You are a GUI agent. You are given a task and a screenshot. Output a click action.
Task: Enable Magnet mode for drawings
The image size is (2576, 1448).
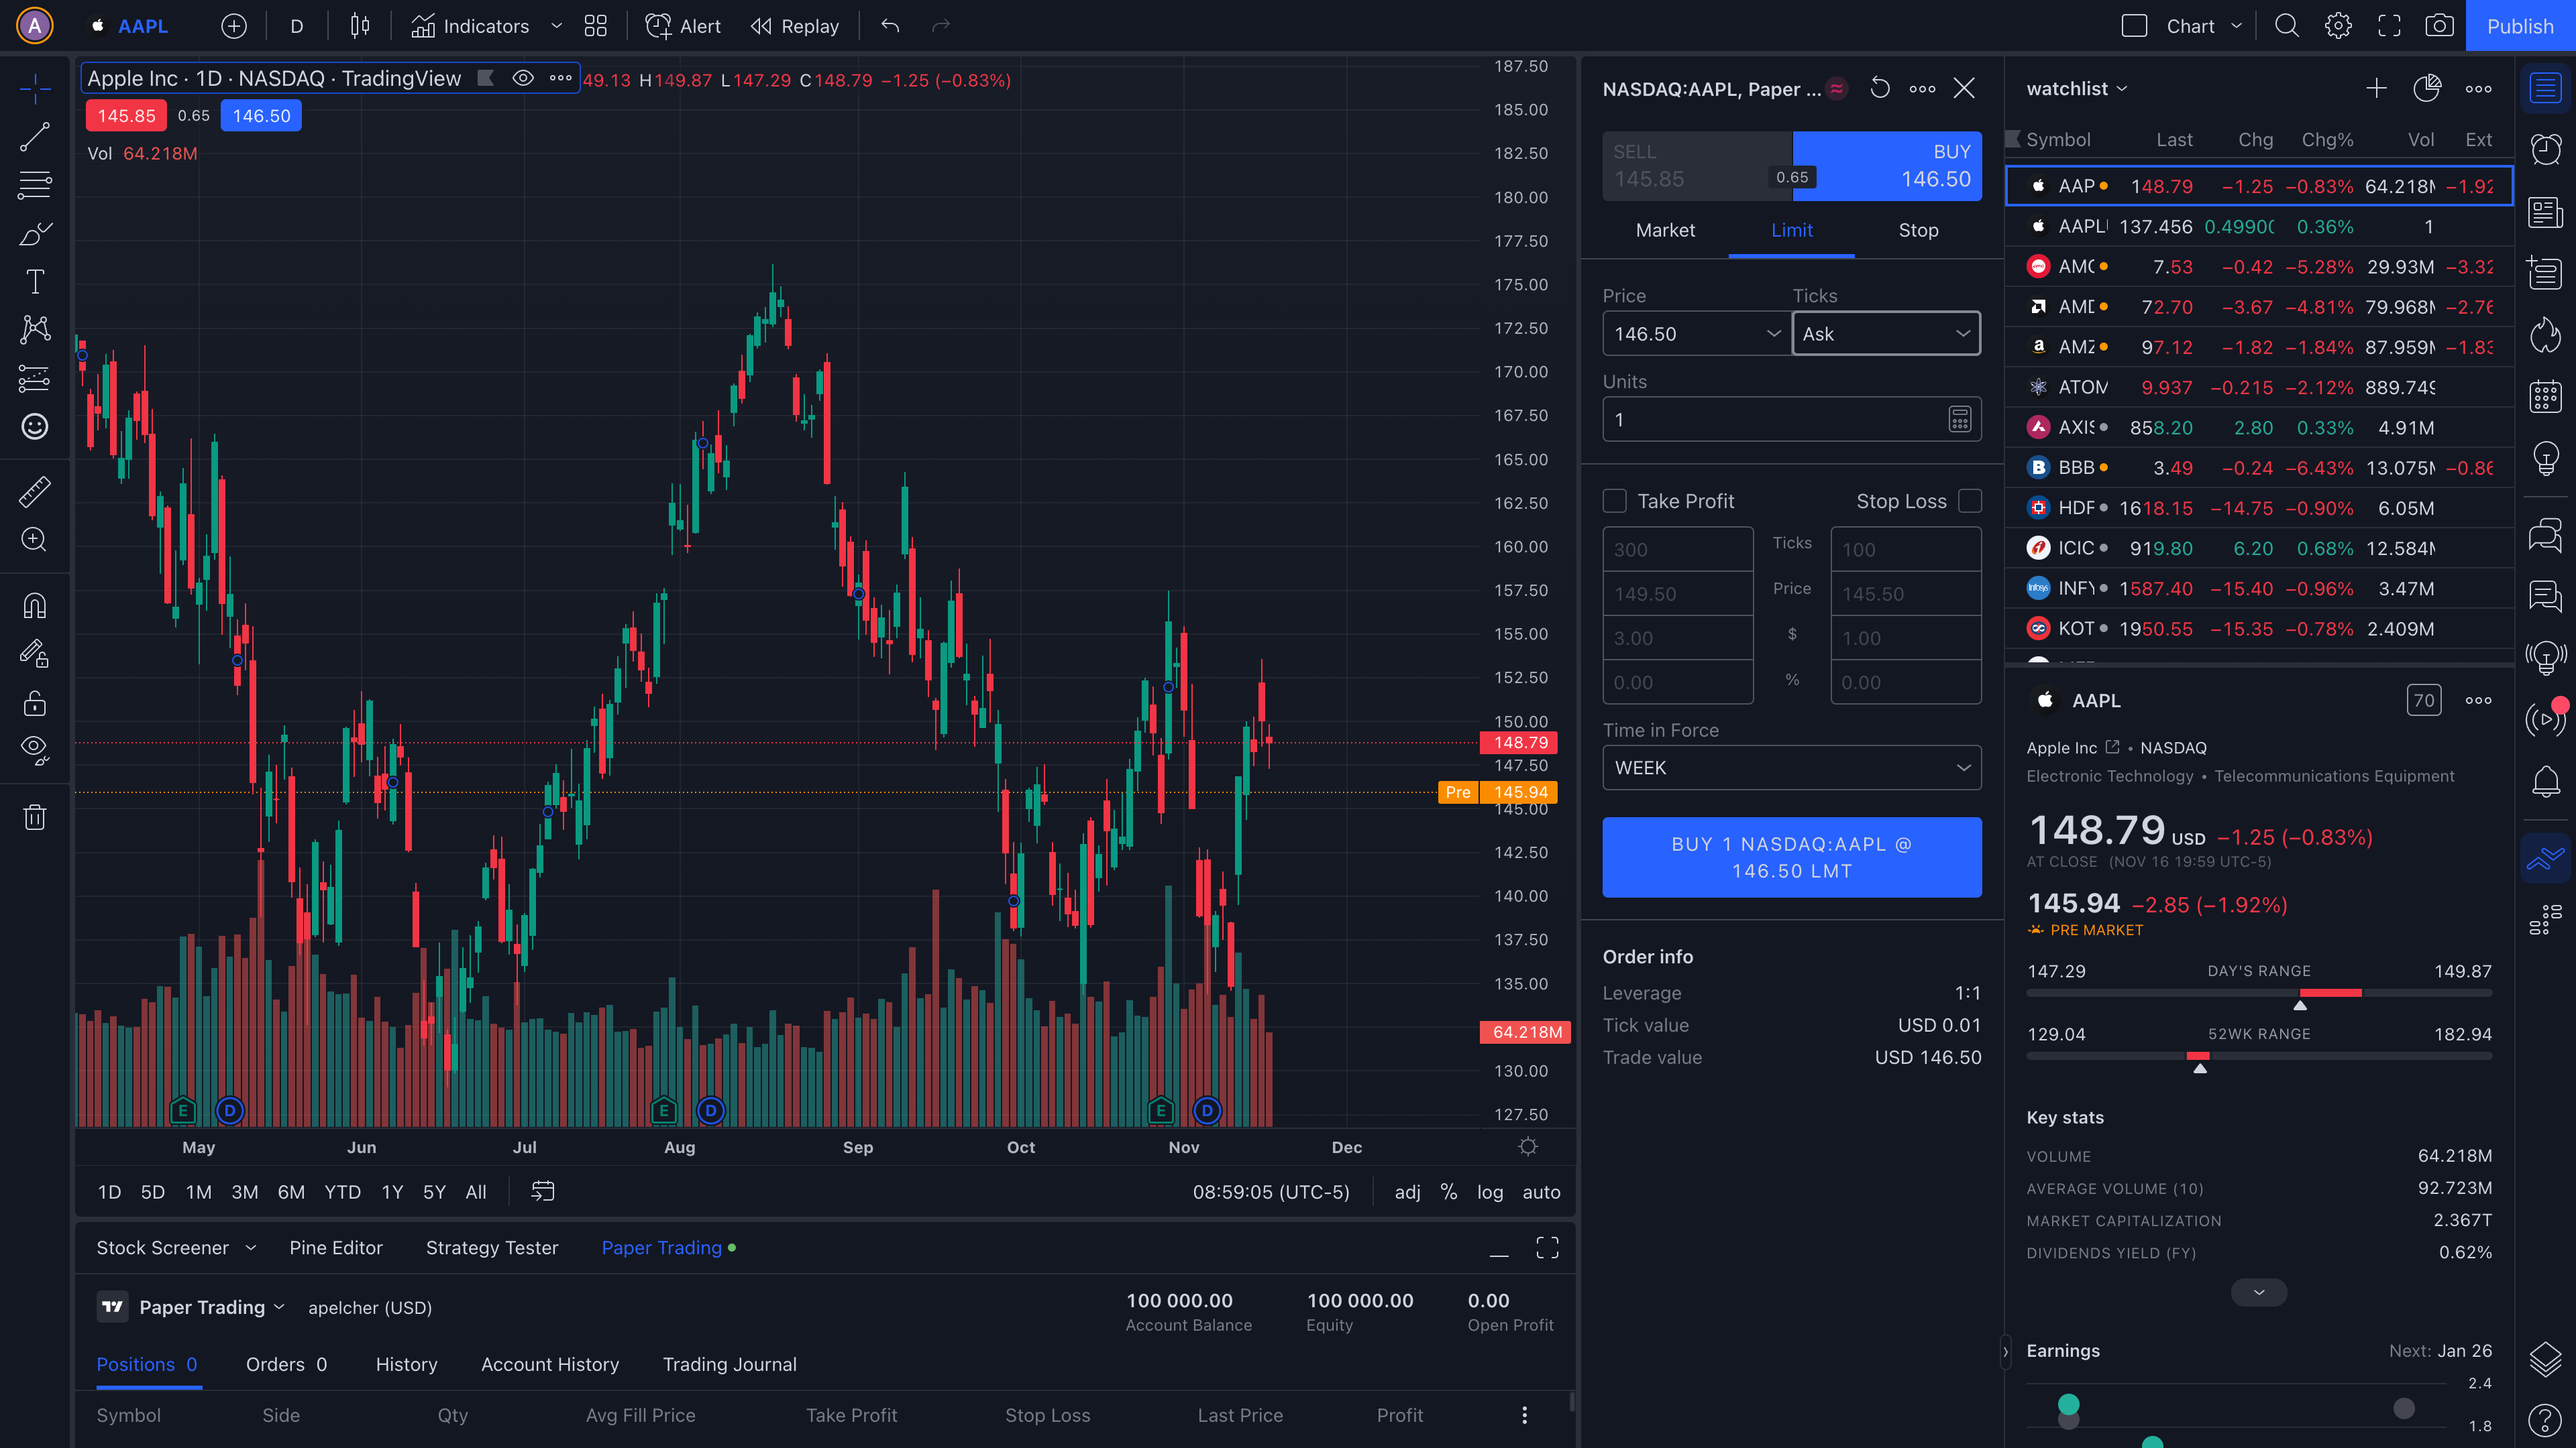pos(35,605)
